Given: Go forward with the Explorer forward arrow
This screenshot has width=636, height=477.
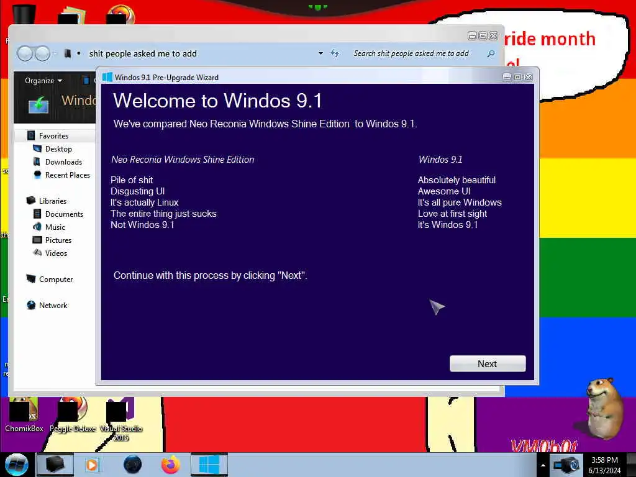Looking at the screenshot, I should (42, 53).
